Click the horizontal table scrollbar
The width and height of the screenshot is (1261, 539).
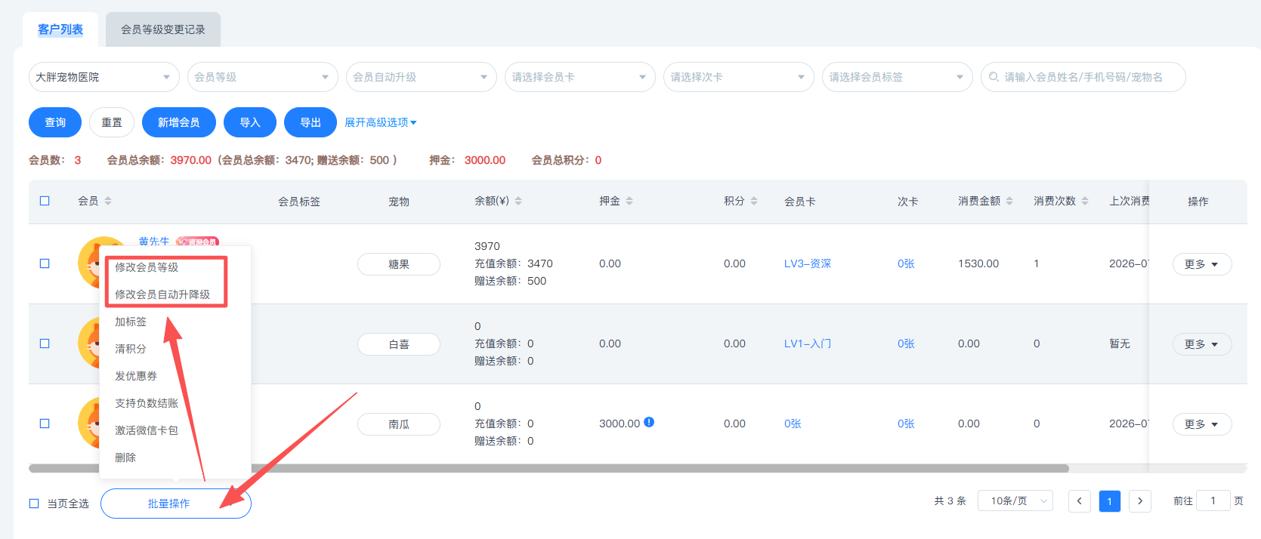549,468
